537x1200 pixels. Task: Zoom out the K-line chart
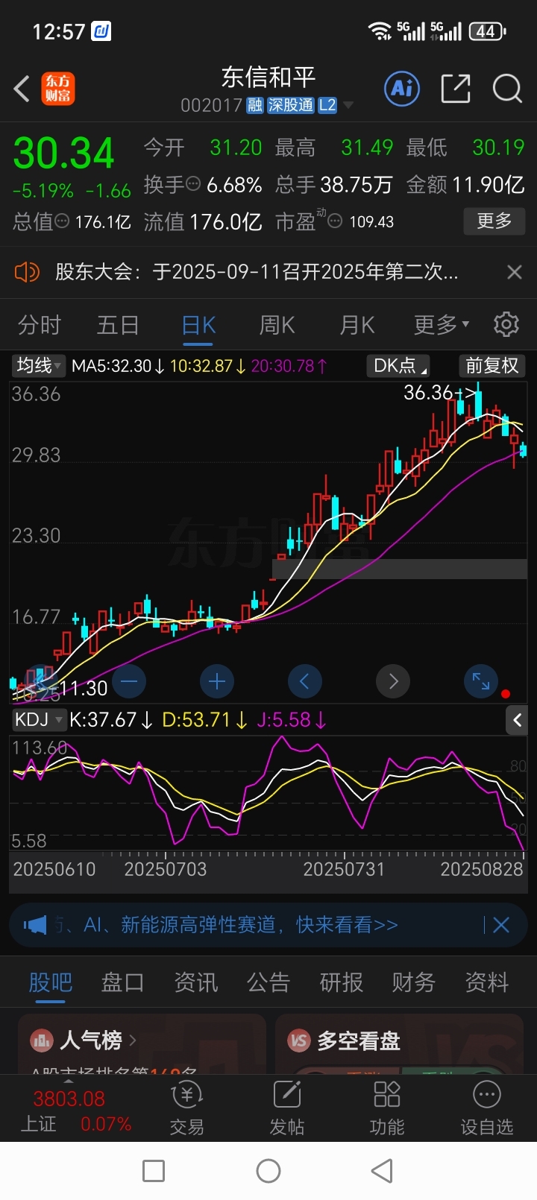point(128,681)
